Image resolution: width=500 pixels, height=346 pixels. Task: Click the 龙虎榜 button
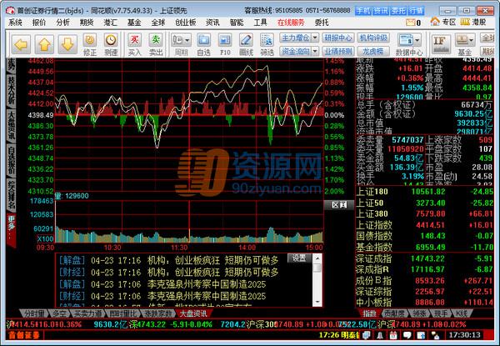click(x=373, y=51)
